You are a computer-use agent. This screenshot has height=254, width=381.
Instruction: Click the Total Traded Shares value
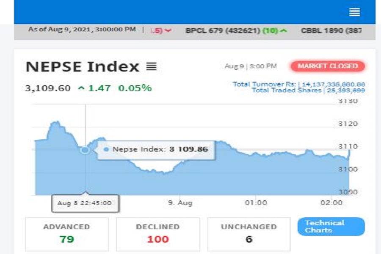pyautogui.click(x=346, y=91)
